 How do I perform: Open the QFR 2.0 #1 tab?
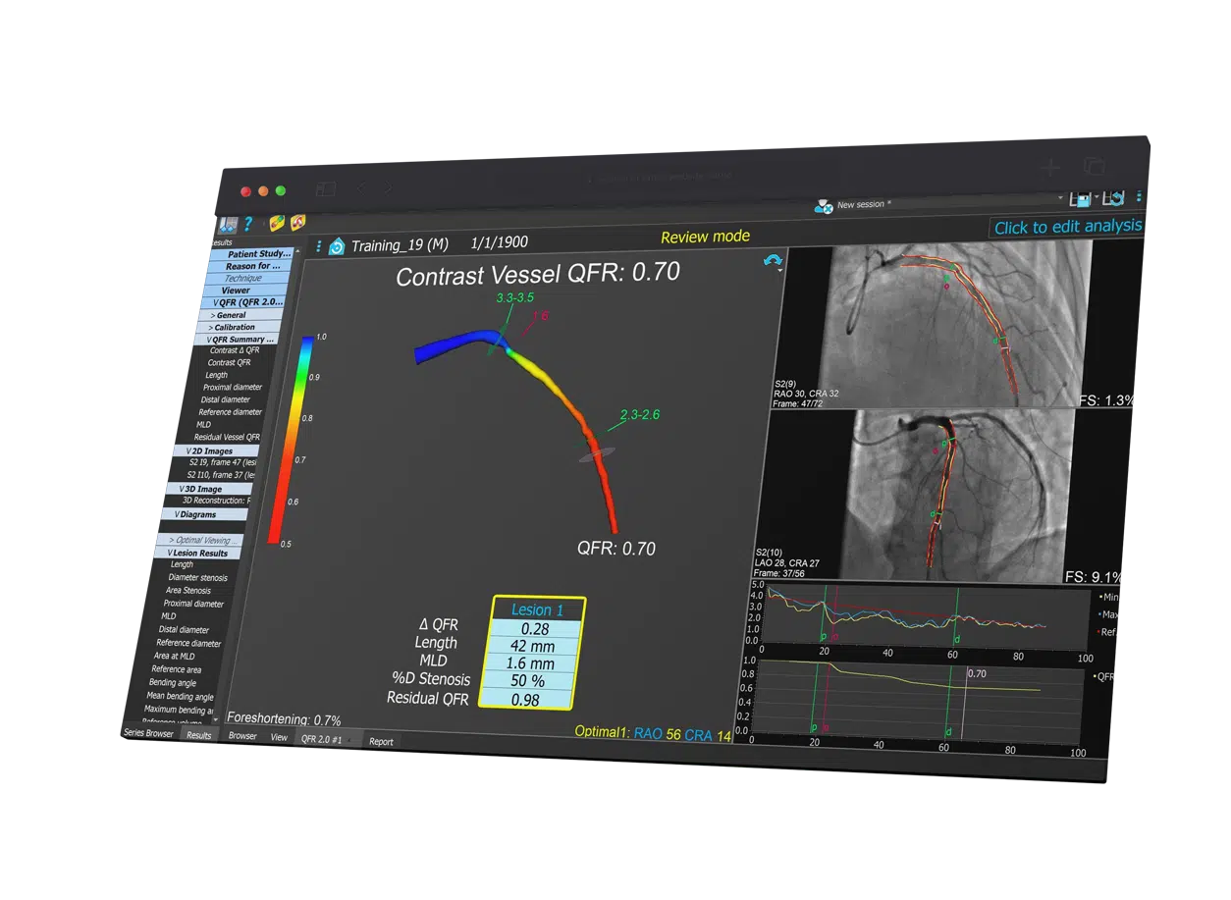pyautogui.click(x=321, y=739)
